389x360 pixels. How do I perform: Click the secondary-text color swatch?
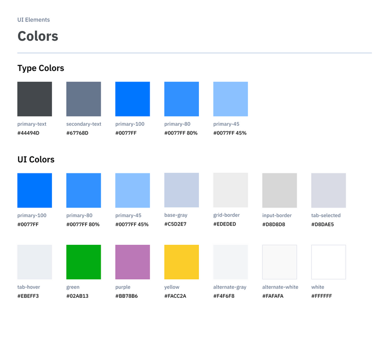84,99
